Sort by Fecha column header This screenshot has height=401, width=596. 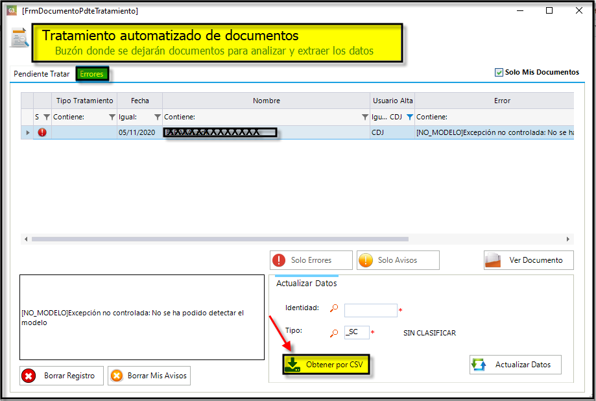pyautogui.click(x=140, y=101)
